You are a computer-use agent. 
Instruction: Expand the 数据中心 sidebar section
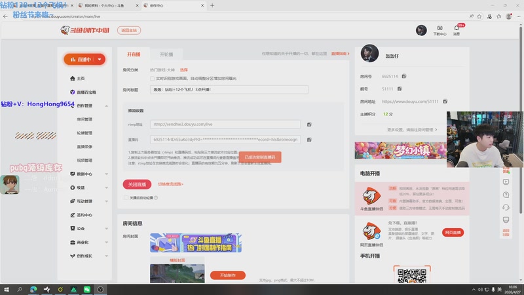(x=106, y=174)
